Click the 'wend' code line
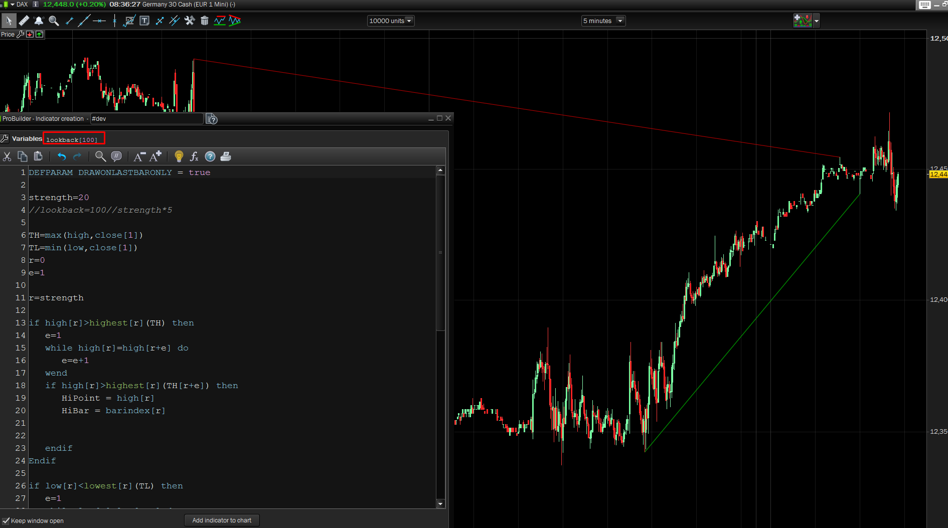 [56, 373]
